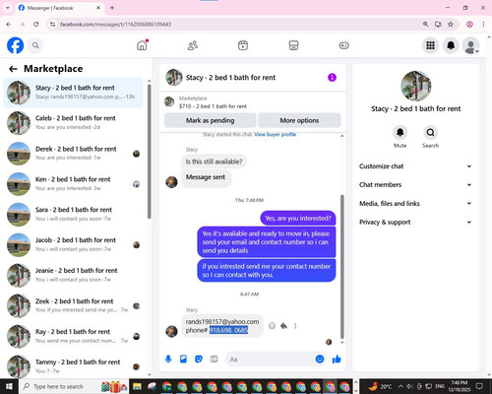The height and width of the screenshot is (394, 492).
Task: Click Windows taskbar search box
Action: [73, 386]
